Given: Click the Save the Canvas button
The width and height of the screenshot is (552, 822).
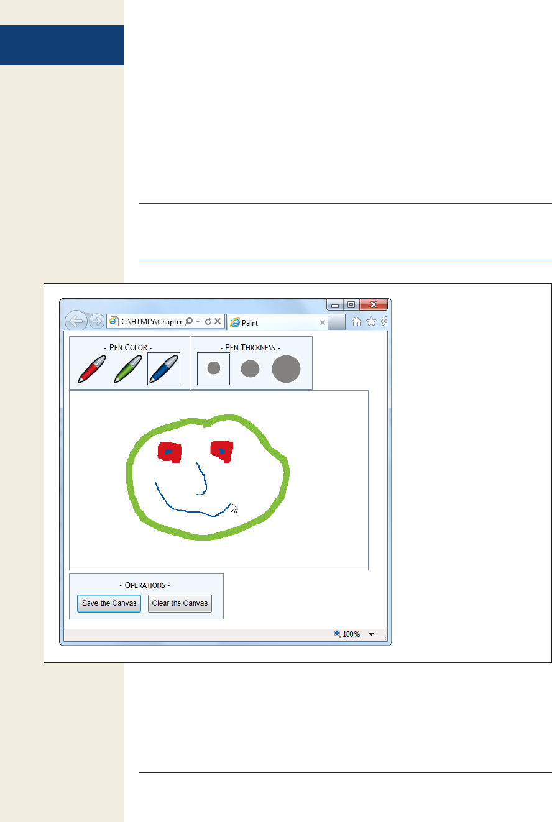Looking at the screenshot, I should pyautogui.click(x=109, y=603).
